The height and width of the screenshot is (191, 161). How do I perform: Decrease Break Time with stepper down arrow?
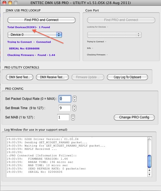(74, 109)
